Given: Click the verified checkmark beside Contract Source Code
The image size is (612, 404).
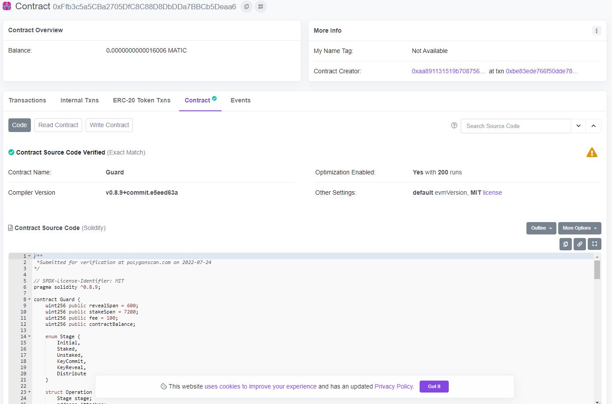Looking at the screenshot, I should point(11,152).
